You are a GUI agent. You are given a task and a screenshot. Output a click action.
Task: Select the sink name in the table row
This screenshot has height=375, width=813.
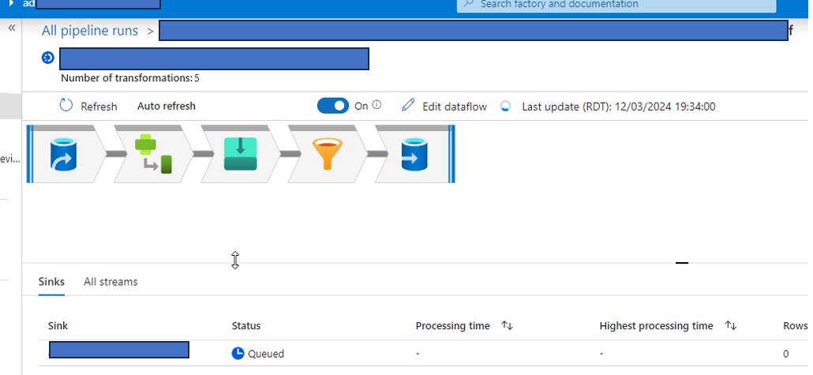click(x=119, y=350)
